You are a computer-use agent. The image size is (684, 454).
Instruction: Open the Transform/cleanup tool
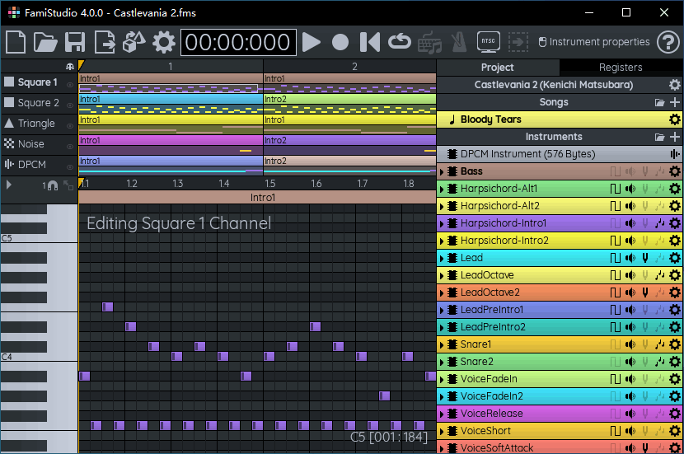pos(134,42)
